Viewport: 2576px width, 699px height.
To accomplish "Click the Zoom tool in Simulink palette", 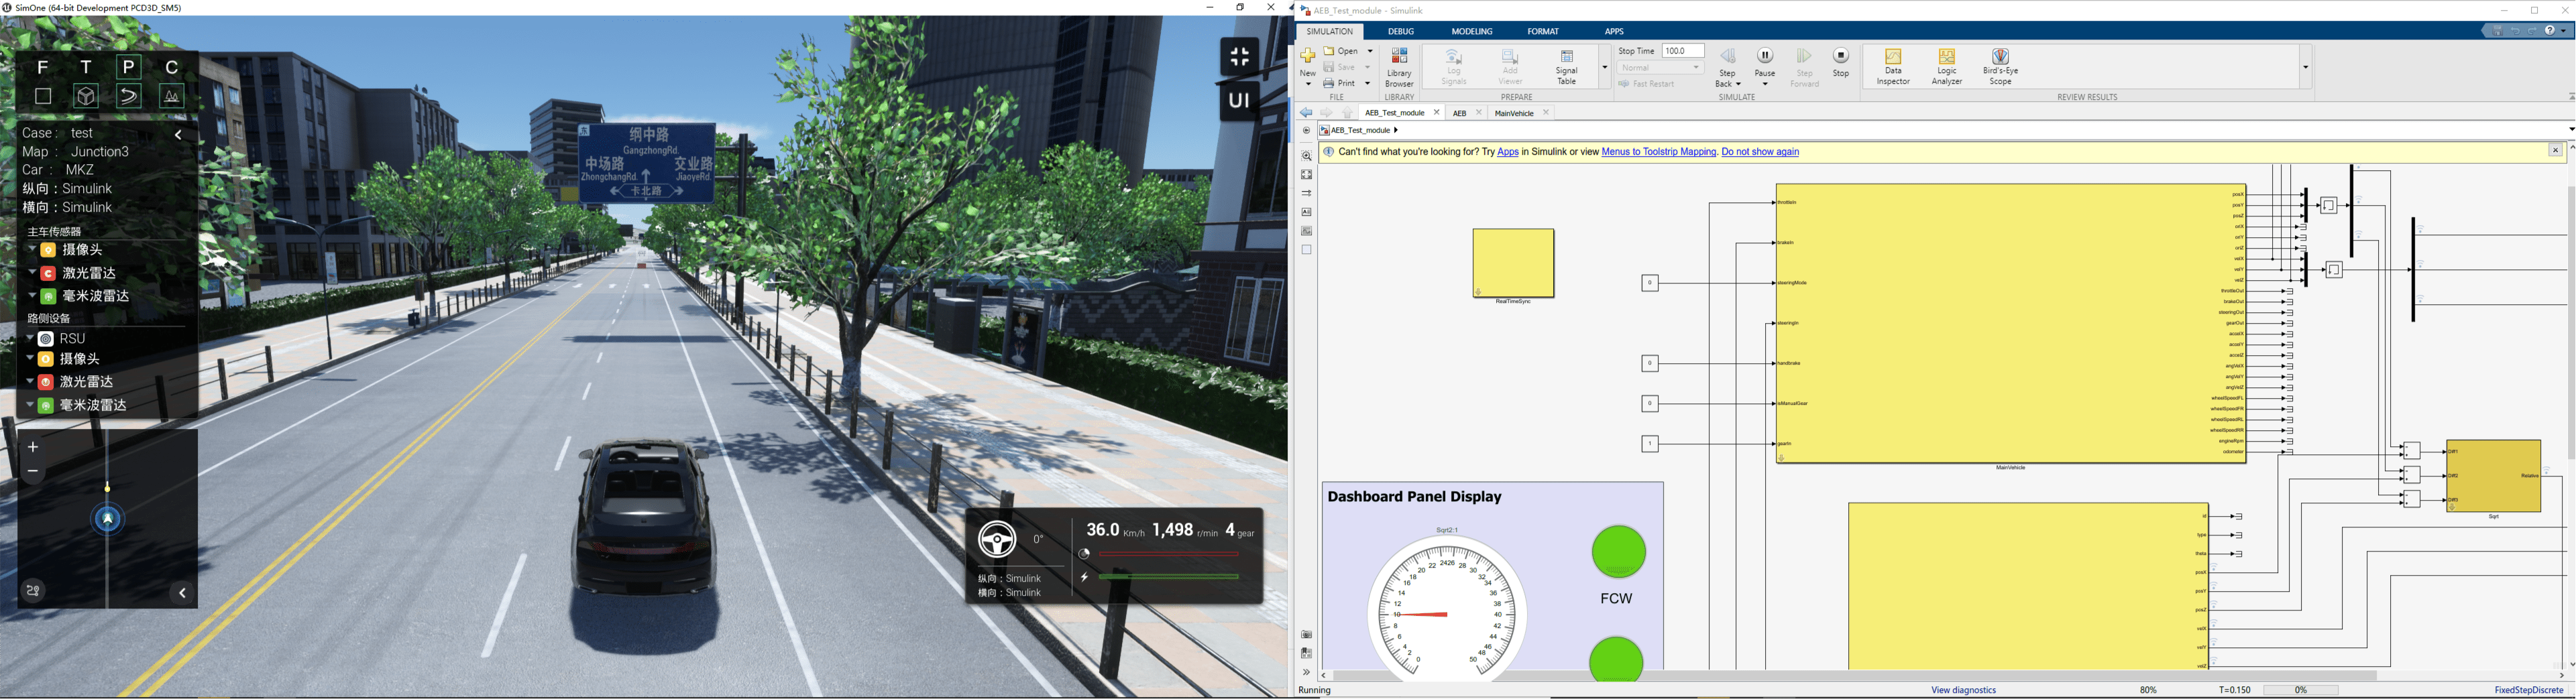I will click(x=1306, y=156).
